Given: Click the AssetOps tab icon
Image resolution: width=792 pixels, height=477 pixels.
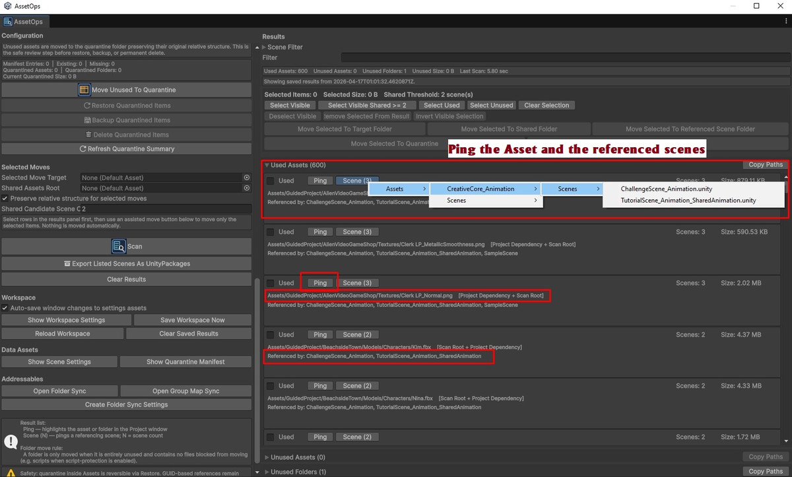Looking at the screenshot, I should pyautogui.click(x=8, y=22).
